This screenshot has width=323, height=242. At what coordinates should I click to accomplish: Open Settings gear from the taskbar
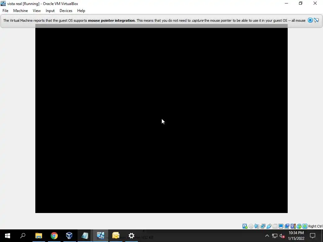pyautogui.click(x=131, y=236)
